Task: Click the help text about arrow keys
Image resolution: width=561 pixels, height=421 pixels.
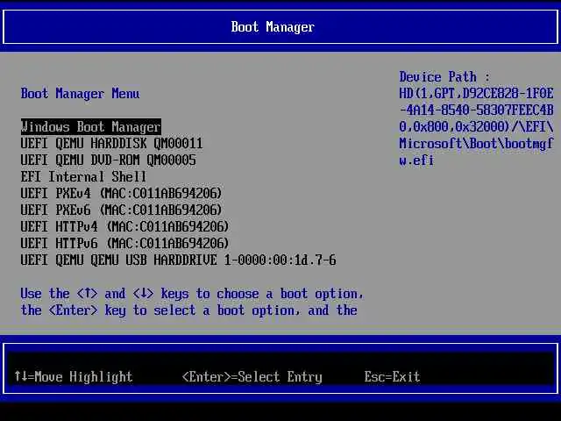Action: tap(192, 295)
